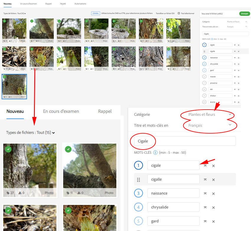Toggle checkmark on enlarged dead-leaves photo
This screenshot has height=231, width=251.
click(x=8, y=211)
